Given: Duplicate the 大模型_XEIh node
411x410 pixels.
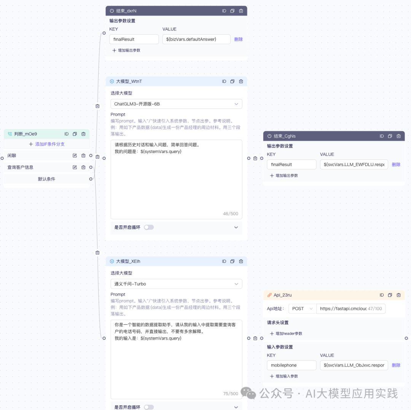Looking at the screenshot, I should tap(232, 261).
